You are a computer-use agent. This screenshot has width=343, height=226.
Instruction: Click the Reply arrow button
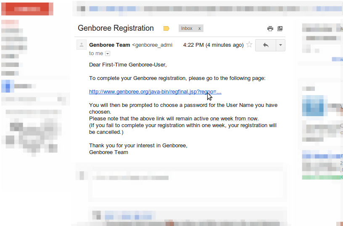pyautogui.click(x=265, y=45)
